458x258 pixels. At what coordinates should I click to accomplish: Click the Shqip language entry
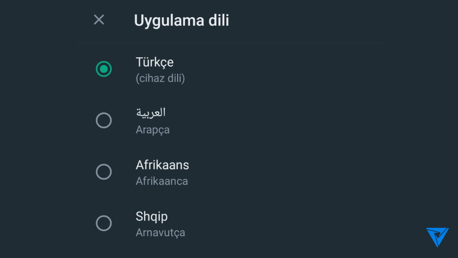(152, 216)
